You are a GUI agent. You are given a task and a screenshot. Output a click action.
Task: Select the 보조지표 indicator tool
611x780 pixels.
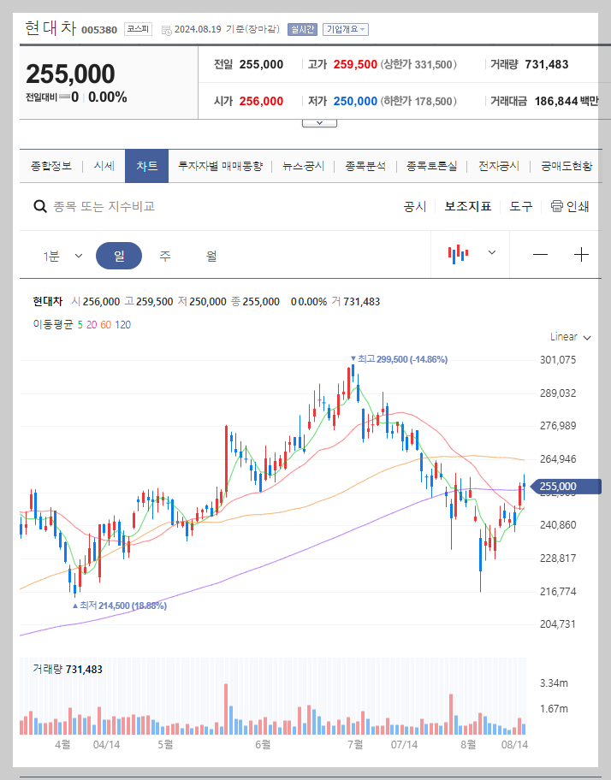pyautogui.click(x=467, y=206)
